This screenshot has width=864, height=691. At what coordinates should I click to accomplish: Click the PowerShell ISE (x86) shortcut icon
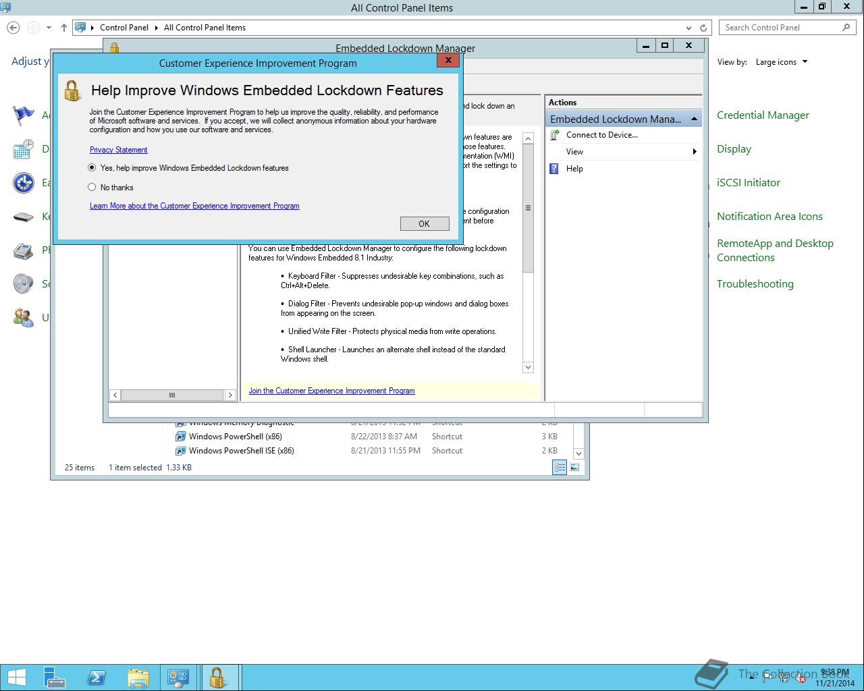point(180,451)
